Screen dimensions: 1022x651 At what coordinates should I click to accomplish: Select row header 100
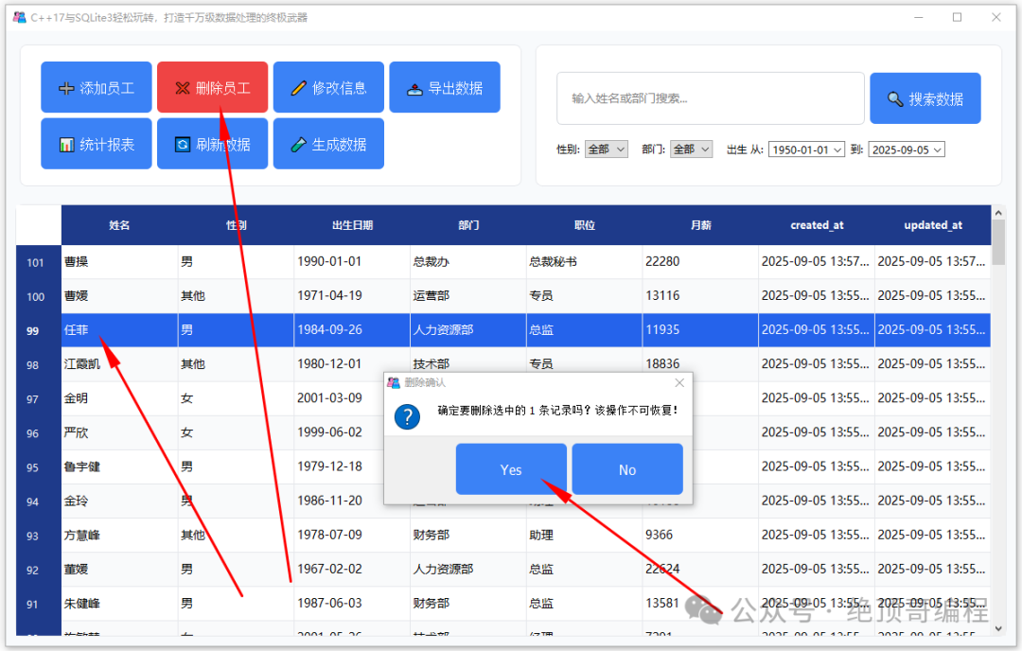(39, 296)
